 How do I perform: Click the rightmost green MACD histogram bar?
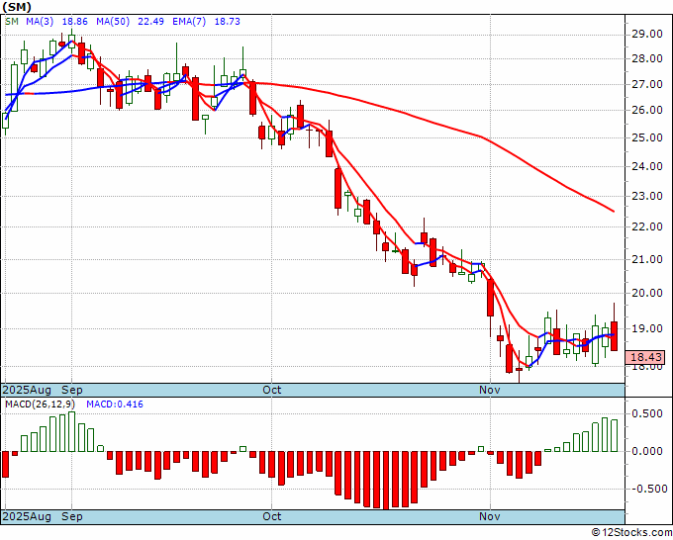coord(615,435)
